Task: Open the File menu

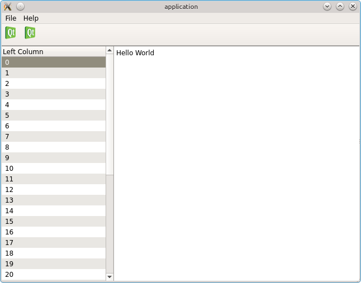Action: click(11, 18)
